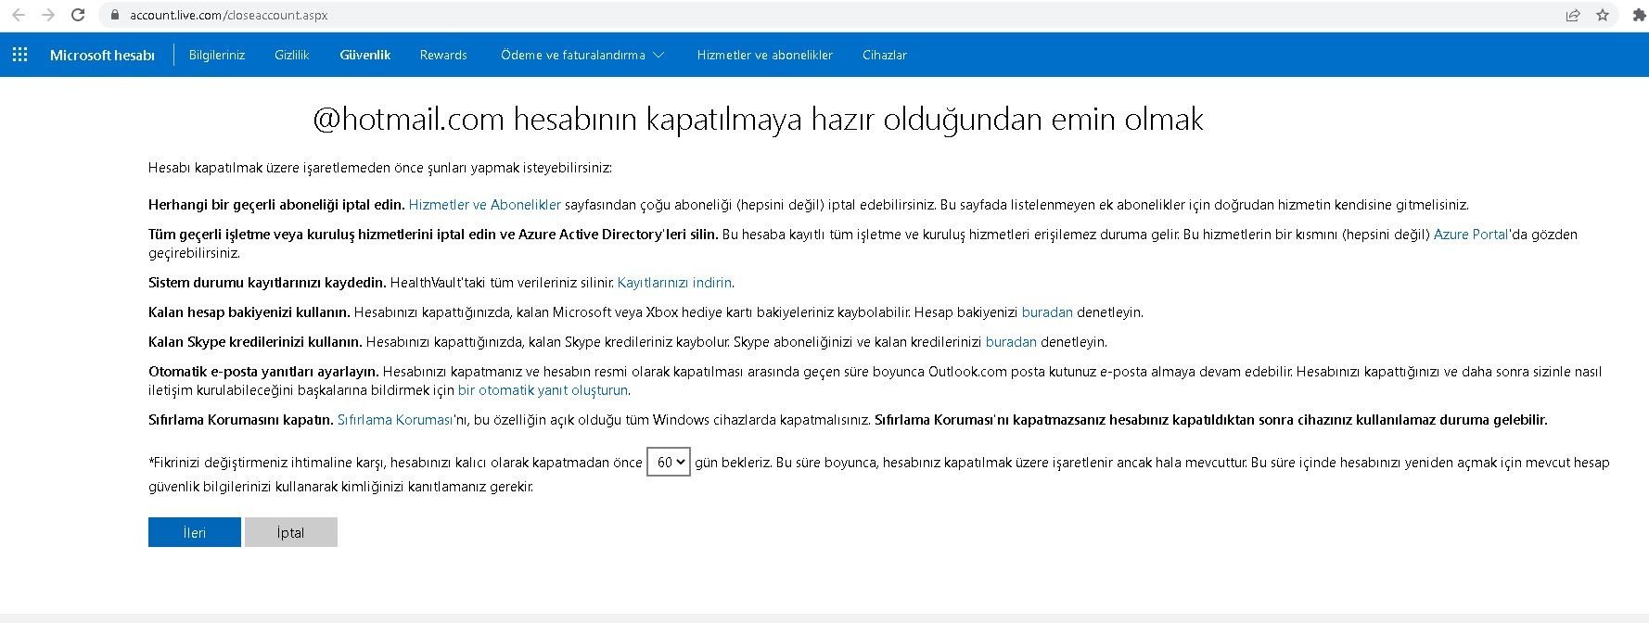This screenshot has height=623, width=1649.
Task: Bookmark this page with the star icon
Action: click(1603, 15)
